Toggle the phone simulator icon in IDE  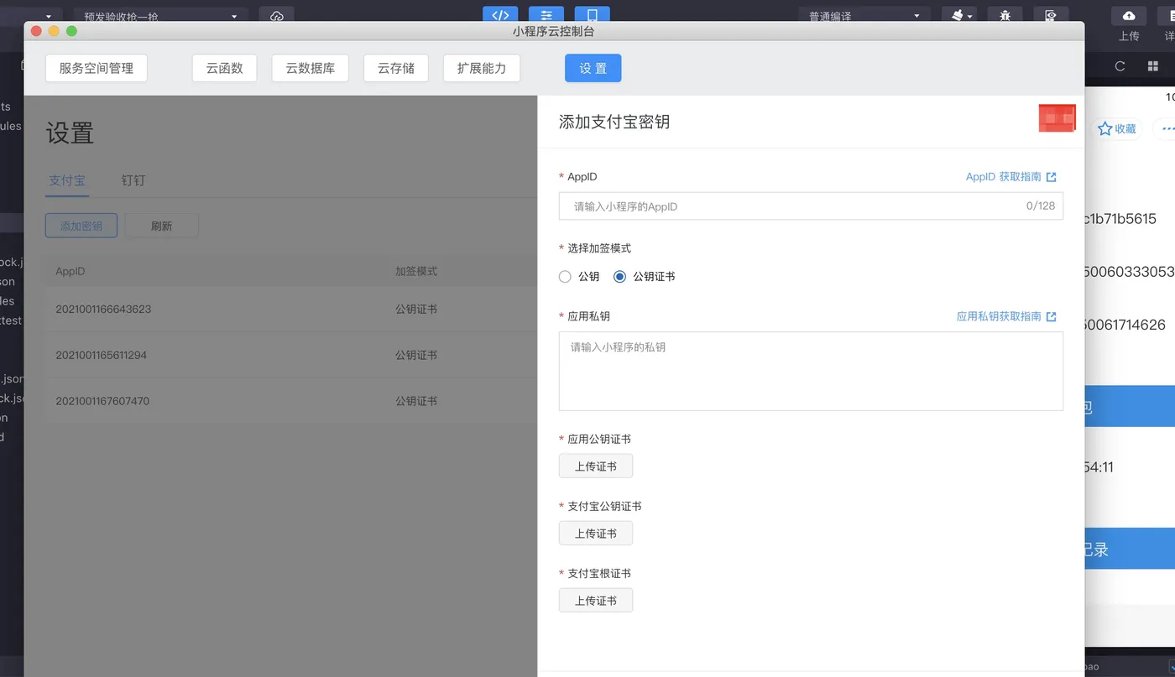point(592,14)
